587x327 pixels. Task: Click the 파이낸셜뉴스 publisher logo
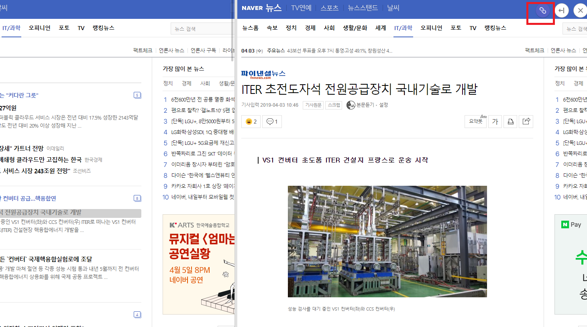[x=263, y=74]
